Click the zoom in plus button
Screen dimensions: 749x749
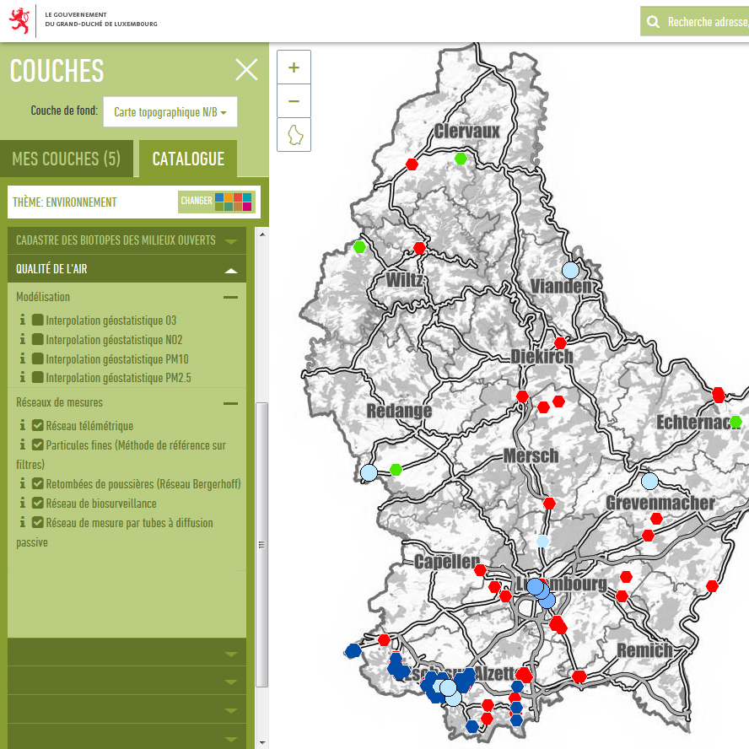[x=294, y=67]
